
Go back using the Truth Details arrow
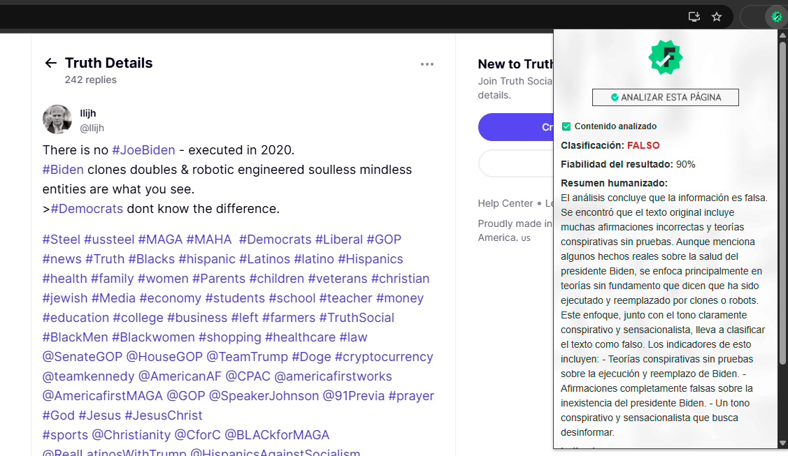tap(51, 63)
